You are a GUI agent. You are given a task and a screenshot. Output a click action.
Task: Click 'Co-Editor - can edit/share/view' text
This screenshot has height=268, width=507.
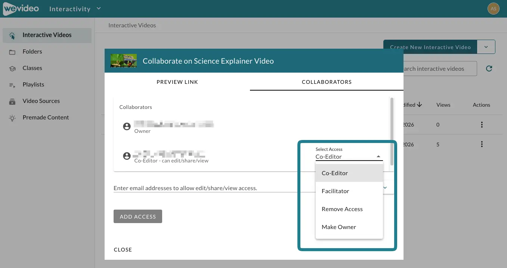pyautogui.click(x=171, y=161)
